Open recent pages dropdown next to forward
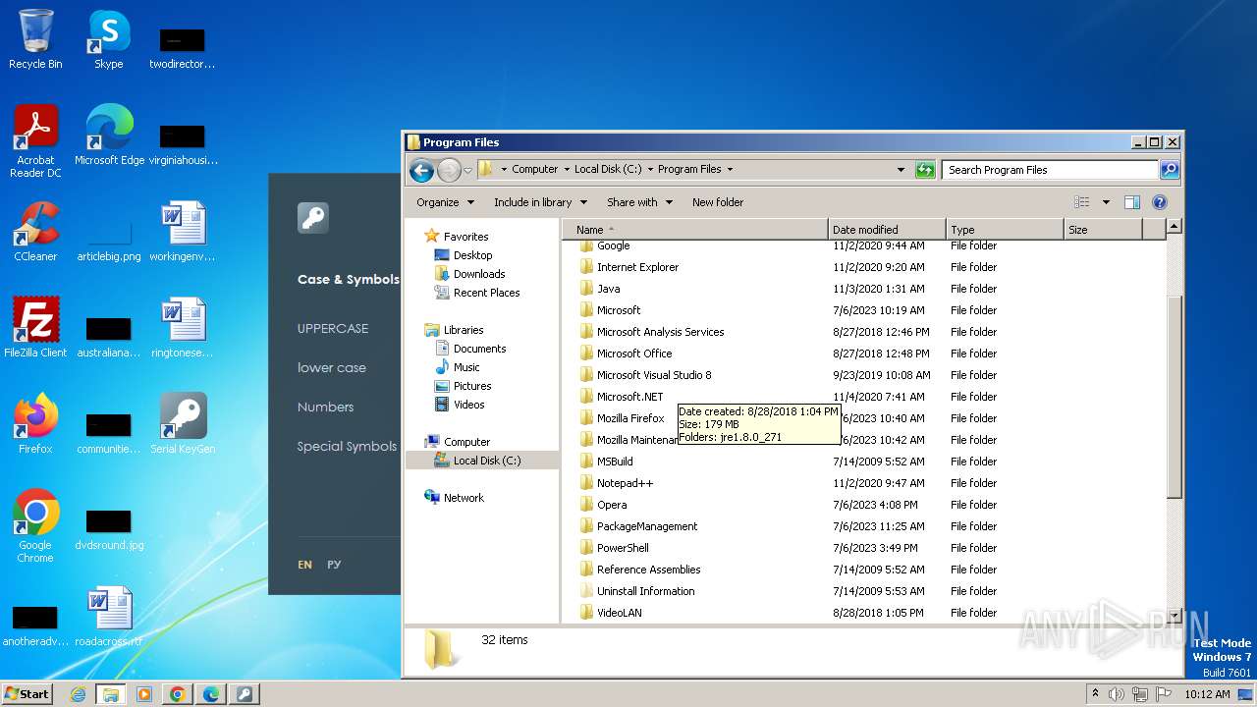Image resolution: width=1257 pixels, height=707 pixels. [x=467, y=170]
